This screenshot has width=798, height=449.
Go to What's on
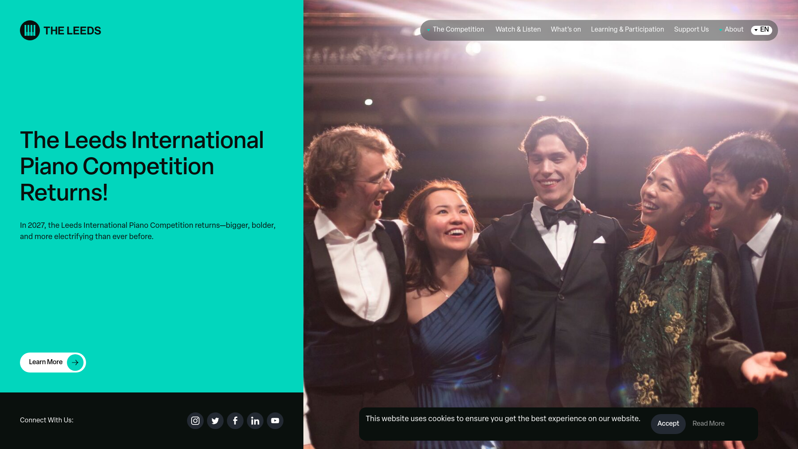pyautogui.click(x=566, y=30)
